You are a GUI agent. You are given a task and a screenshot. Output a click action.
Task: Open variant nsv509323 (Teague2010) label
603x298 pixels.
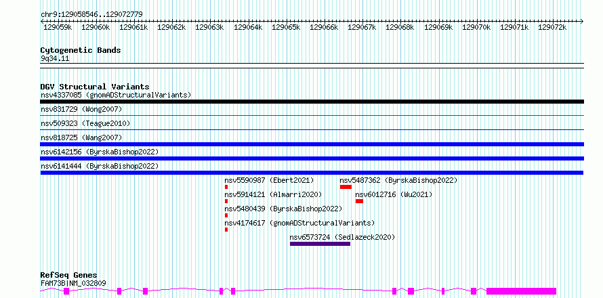point(85,123)
